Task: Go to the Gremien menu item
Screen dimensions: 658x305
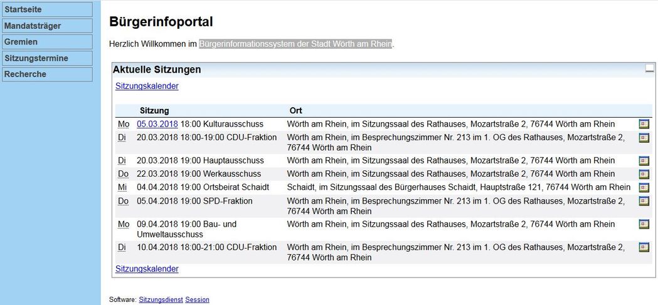Action: [47, 42]
